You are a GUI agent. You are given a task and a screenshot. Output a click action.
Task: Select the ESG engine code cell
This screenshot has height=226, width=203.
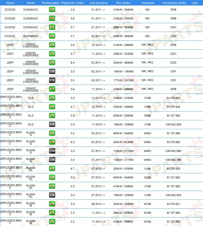pyautogui.click(x=173, y=63)
